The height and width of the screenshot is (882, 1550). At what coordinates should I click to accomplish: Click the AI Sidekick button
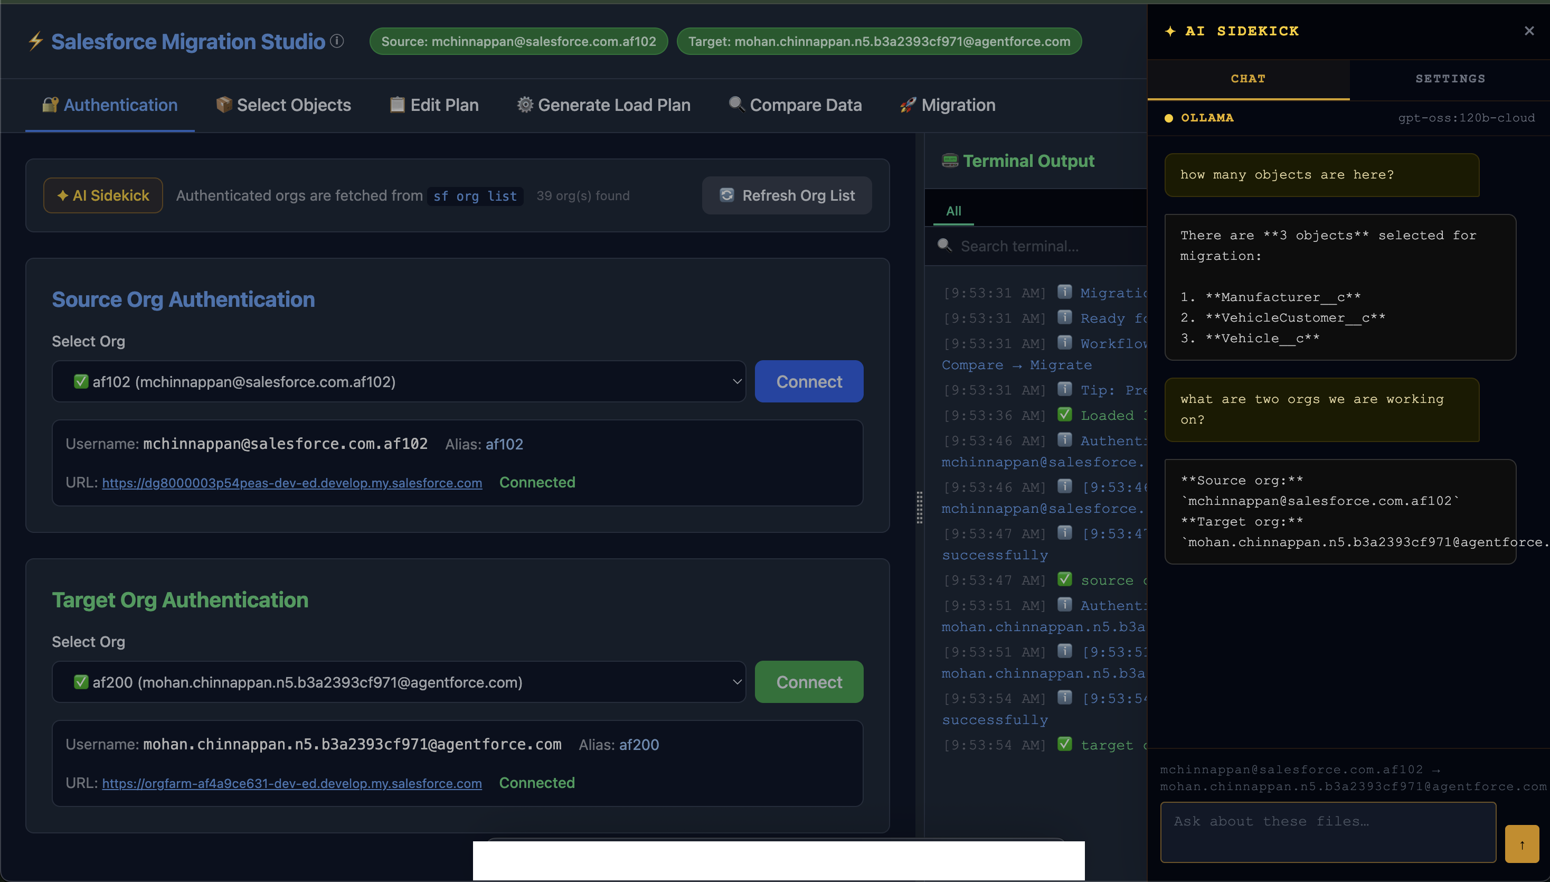tap(103, 195)
